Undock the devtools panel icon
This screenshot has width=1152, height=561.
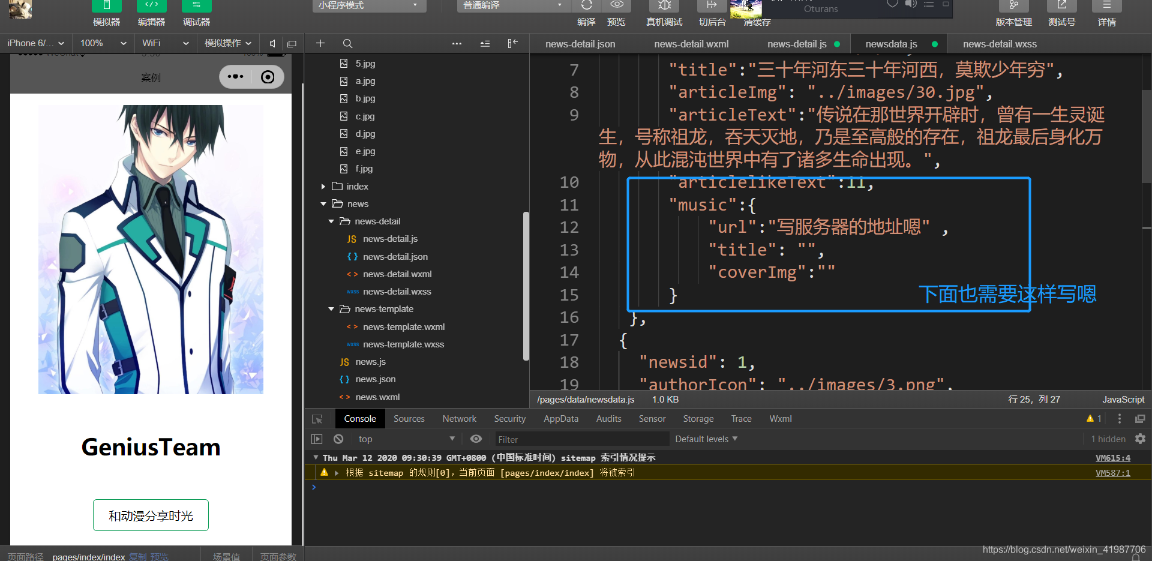pos(1140,419)
